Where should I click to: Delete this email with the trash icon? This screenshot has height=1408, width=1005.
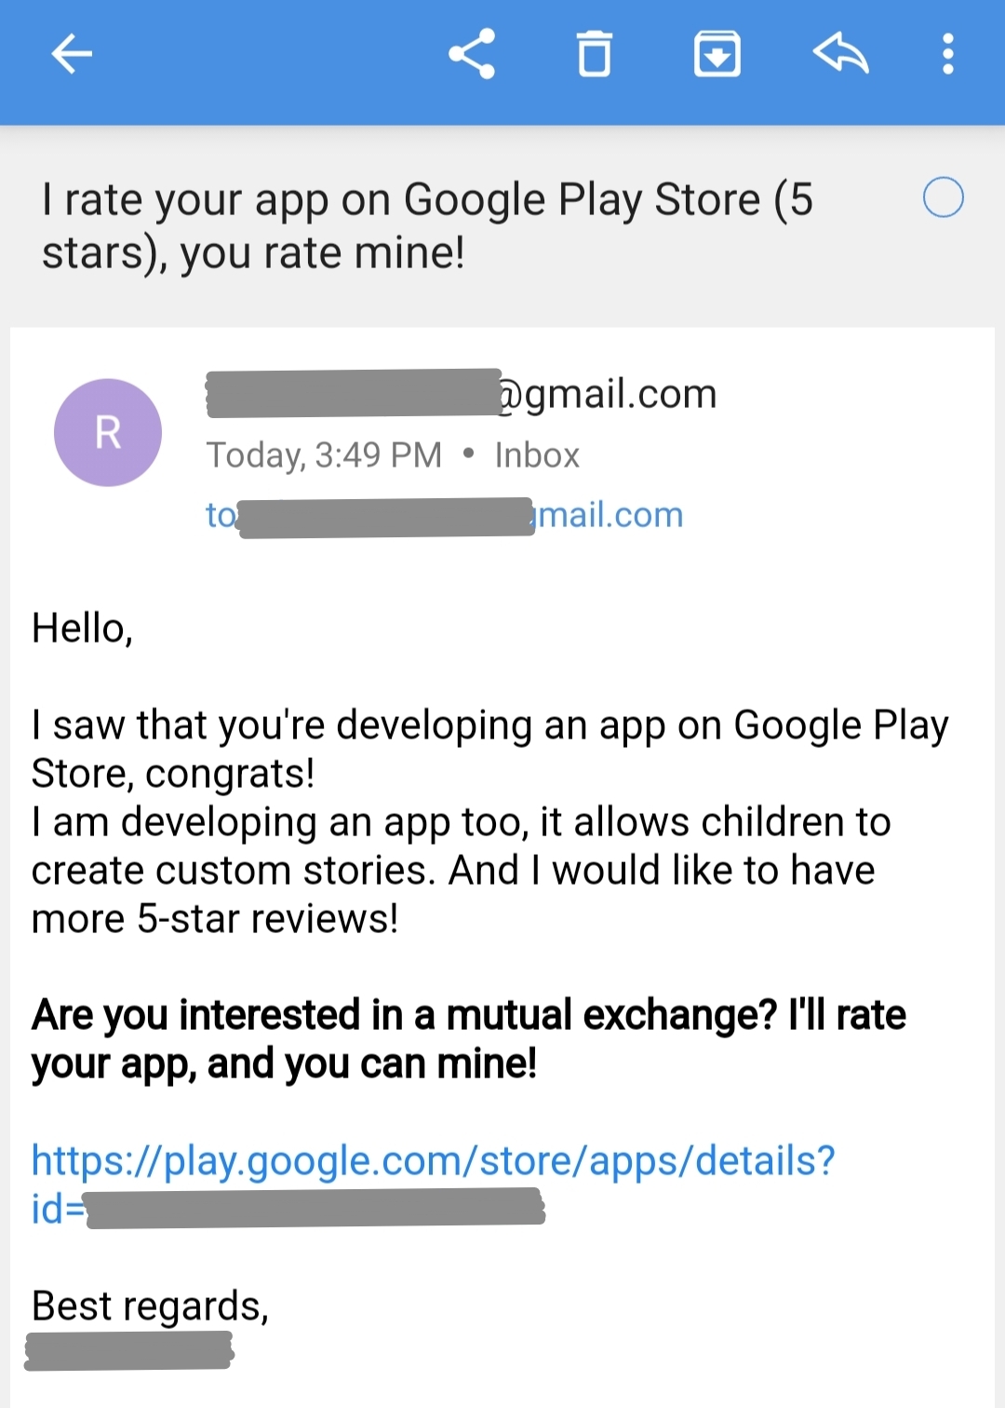tap(594, 54)
